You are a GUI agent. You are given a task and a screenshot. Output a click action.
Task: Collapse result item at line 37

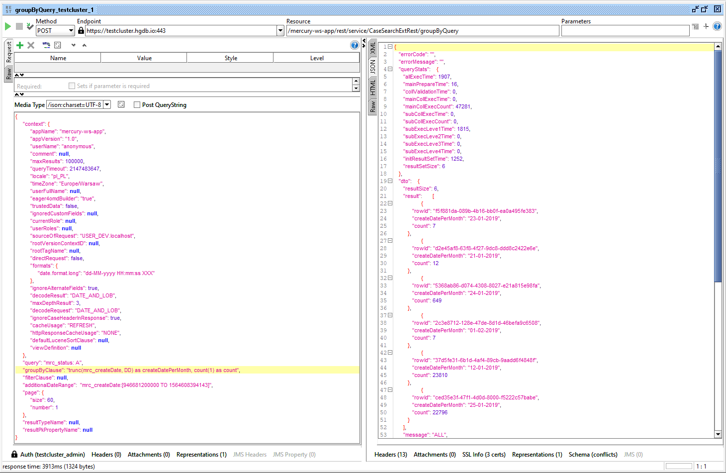click(x=390, y=315)
